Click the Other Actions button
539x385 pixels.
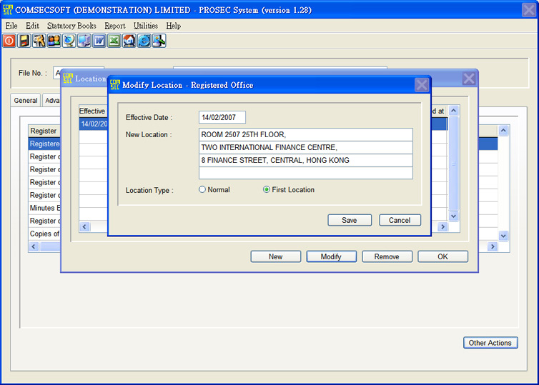coord(490,343)
